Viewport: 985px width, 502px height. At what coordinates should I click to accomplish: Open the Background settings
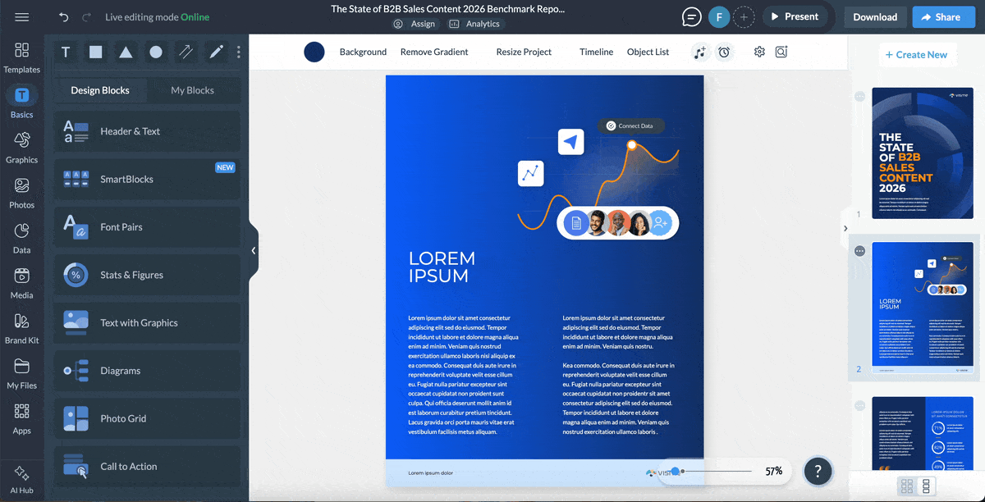pyautogui.click(x=363, y=52)
